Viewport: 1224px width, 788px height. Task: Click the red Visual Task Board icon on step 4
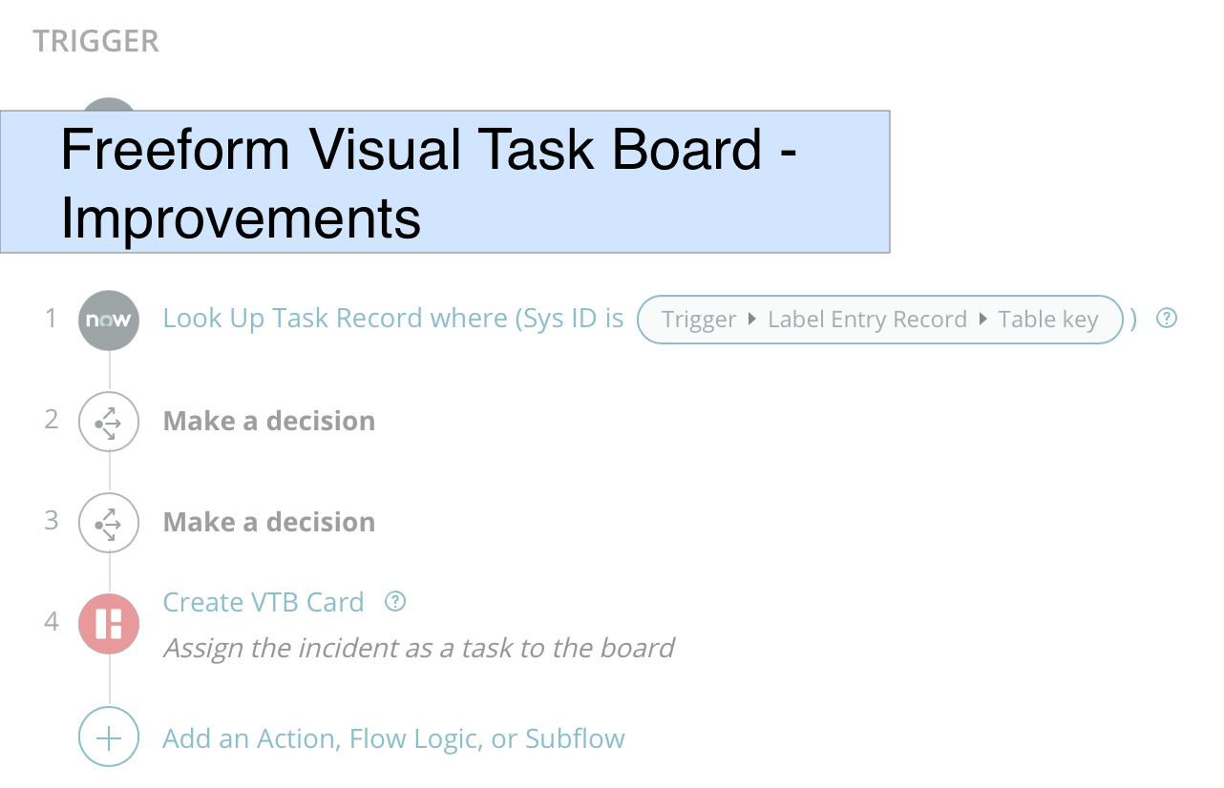point(109,623)
